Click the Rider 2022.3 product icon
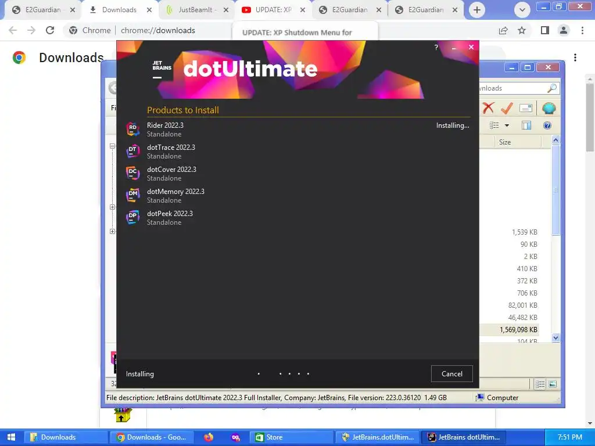Screen dimensions: 595x446 pos(133,130)
